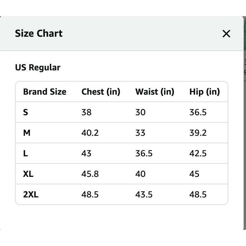Click hip value 42.5 for L

pos(198,154)
